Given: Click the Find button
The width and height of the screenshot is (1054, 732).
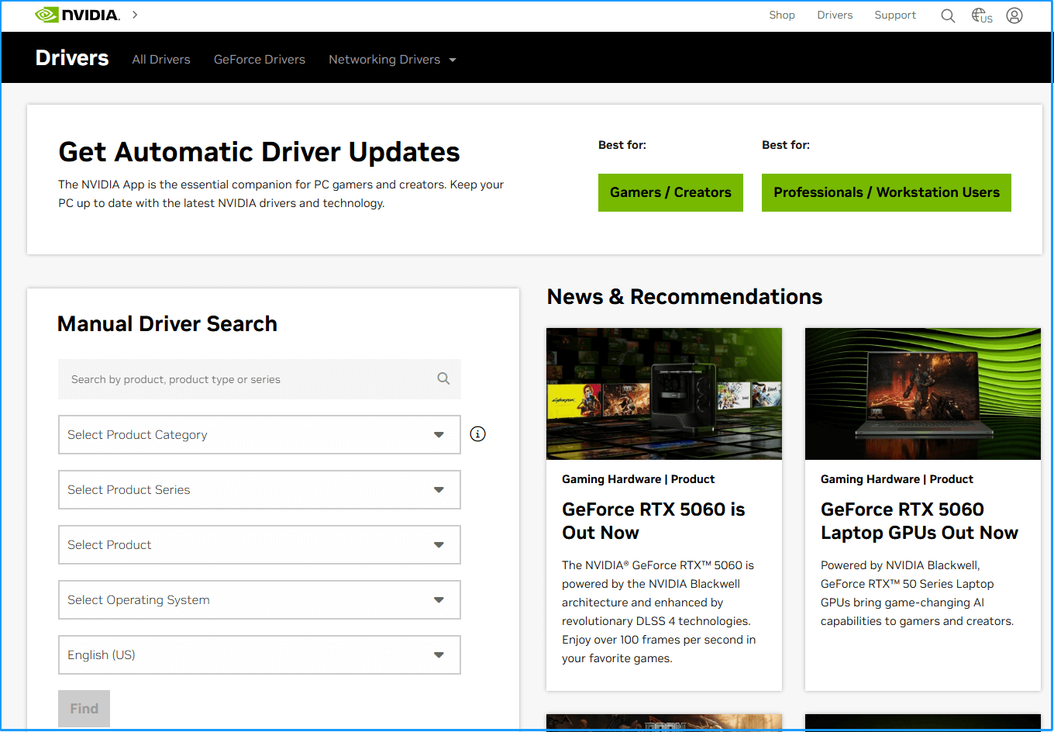Looking at the screenshot, I should click(x=84, y=709).
